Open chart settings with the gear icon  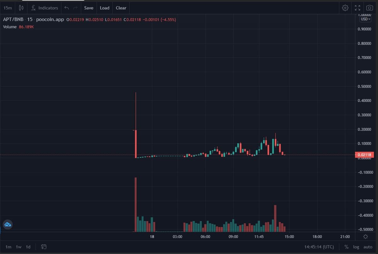345,8
